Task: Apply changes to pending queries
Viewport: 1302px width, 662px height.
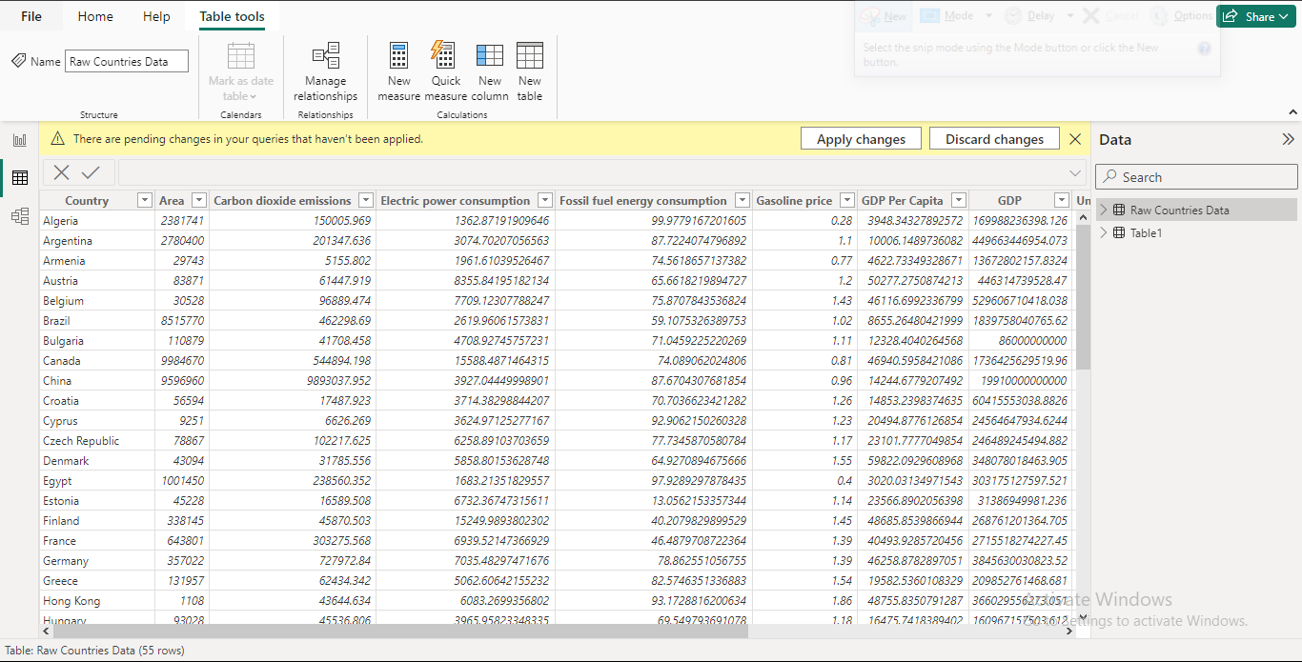Action: tap(861, 138)
